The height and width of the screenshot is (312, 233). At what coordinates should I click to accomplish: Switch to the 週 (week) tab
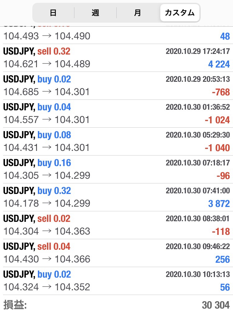[95, 13]
